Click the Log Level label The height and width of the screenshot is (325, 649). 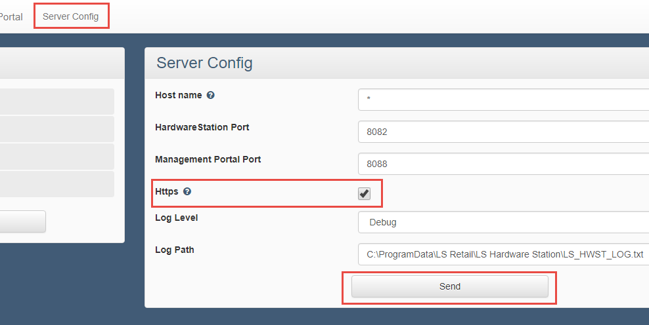pos(176,218)
